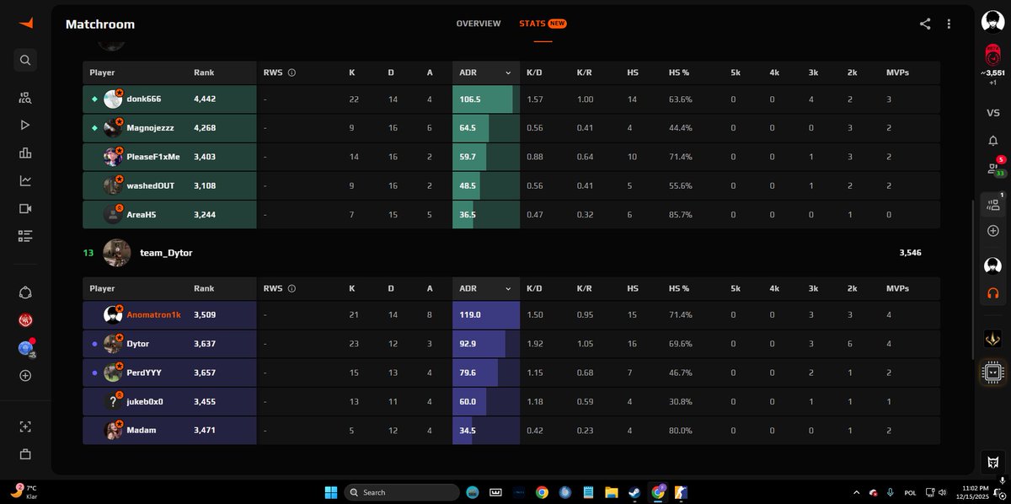Open Madam player profile
Screen dimensions: 1011x504
coord(141,430)
